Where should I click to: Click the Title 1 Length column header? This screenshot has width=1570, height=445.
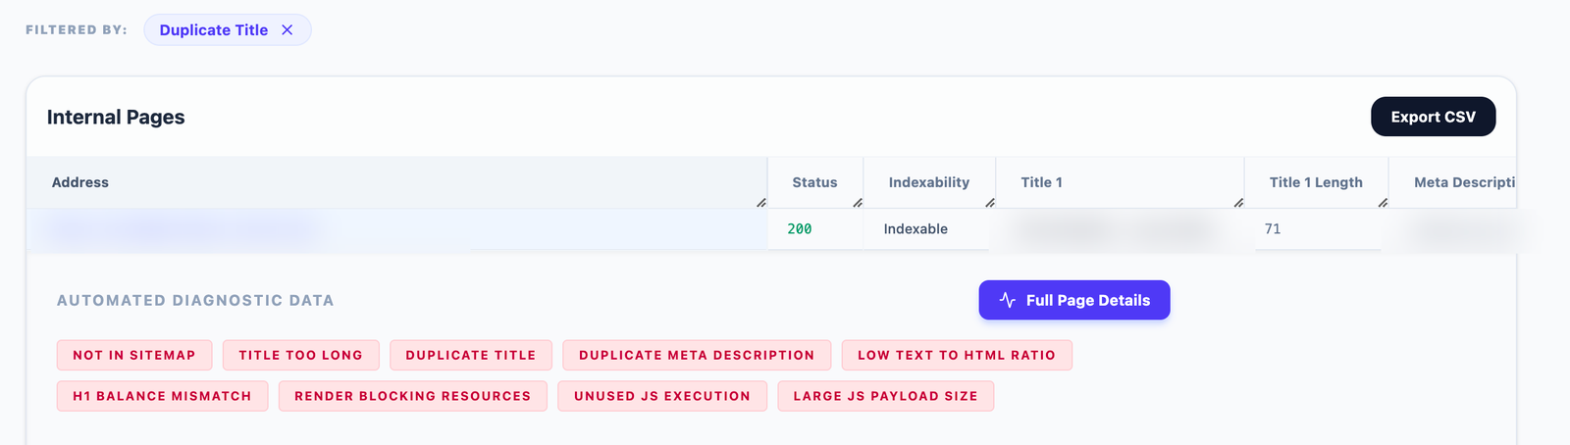pyautogui.click(x=1316, y=182)
